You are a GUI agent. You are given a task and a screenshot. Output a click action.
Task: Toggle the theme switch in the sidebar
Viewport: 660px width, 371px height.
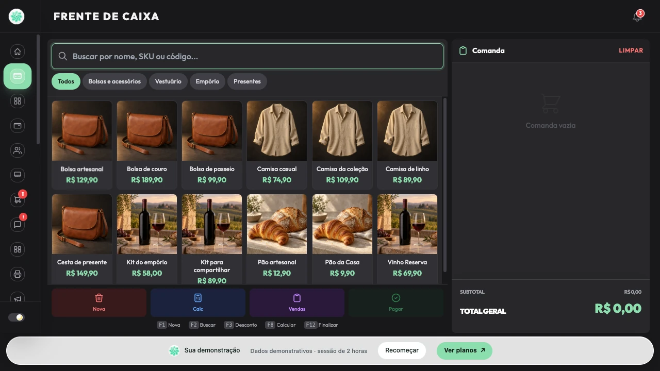coord(16,317)
